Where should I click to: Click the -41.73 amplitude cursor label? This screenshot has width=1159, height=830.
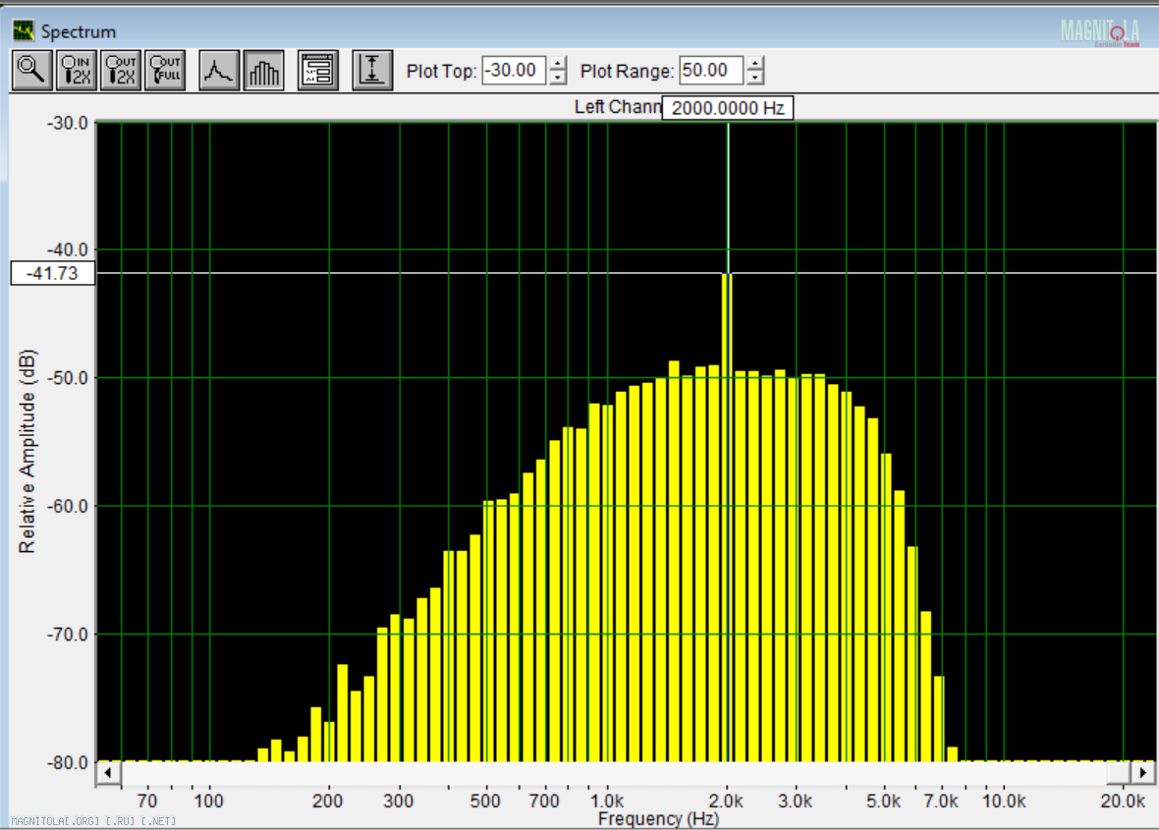tap(52, 273)
